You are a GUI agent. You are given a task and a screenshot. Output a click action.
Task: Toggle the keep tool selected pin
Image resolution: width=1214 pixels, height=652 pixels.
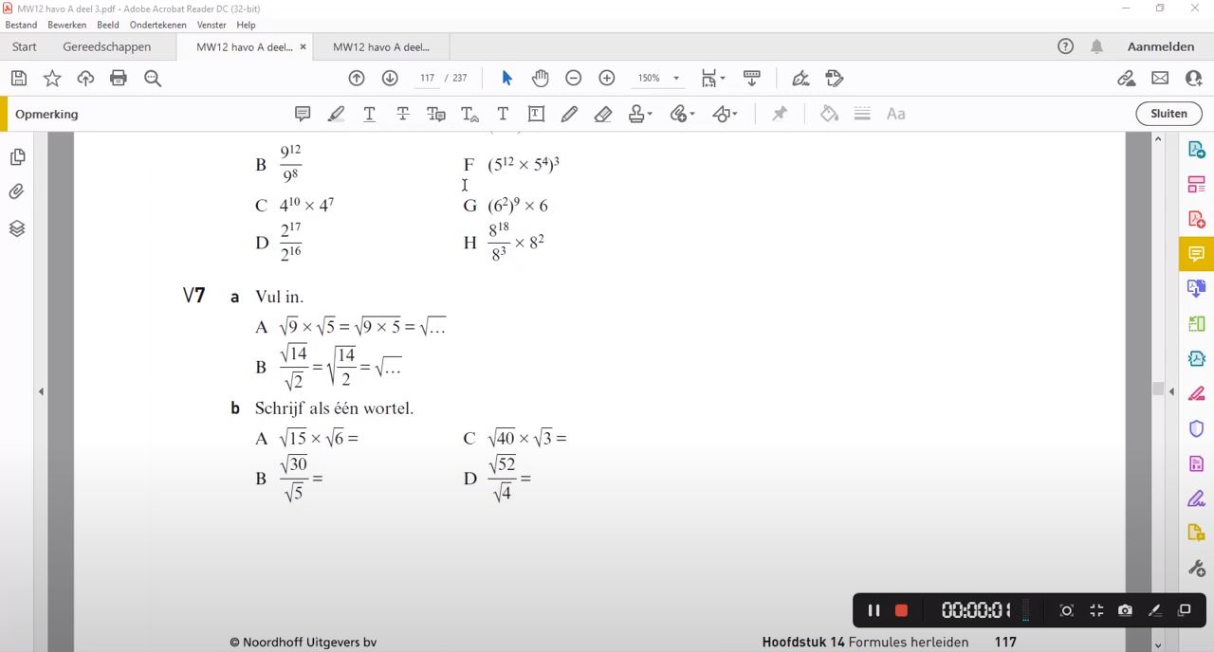780,114
